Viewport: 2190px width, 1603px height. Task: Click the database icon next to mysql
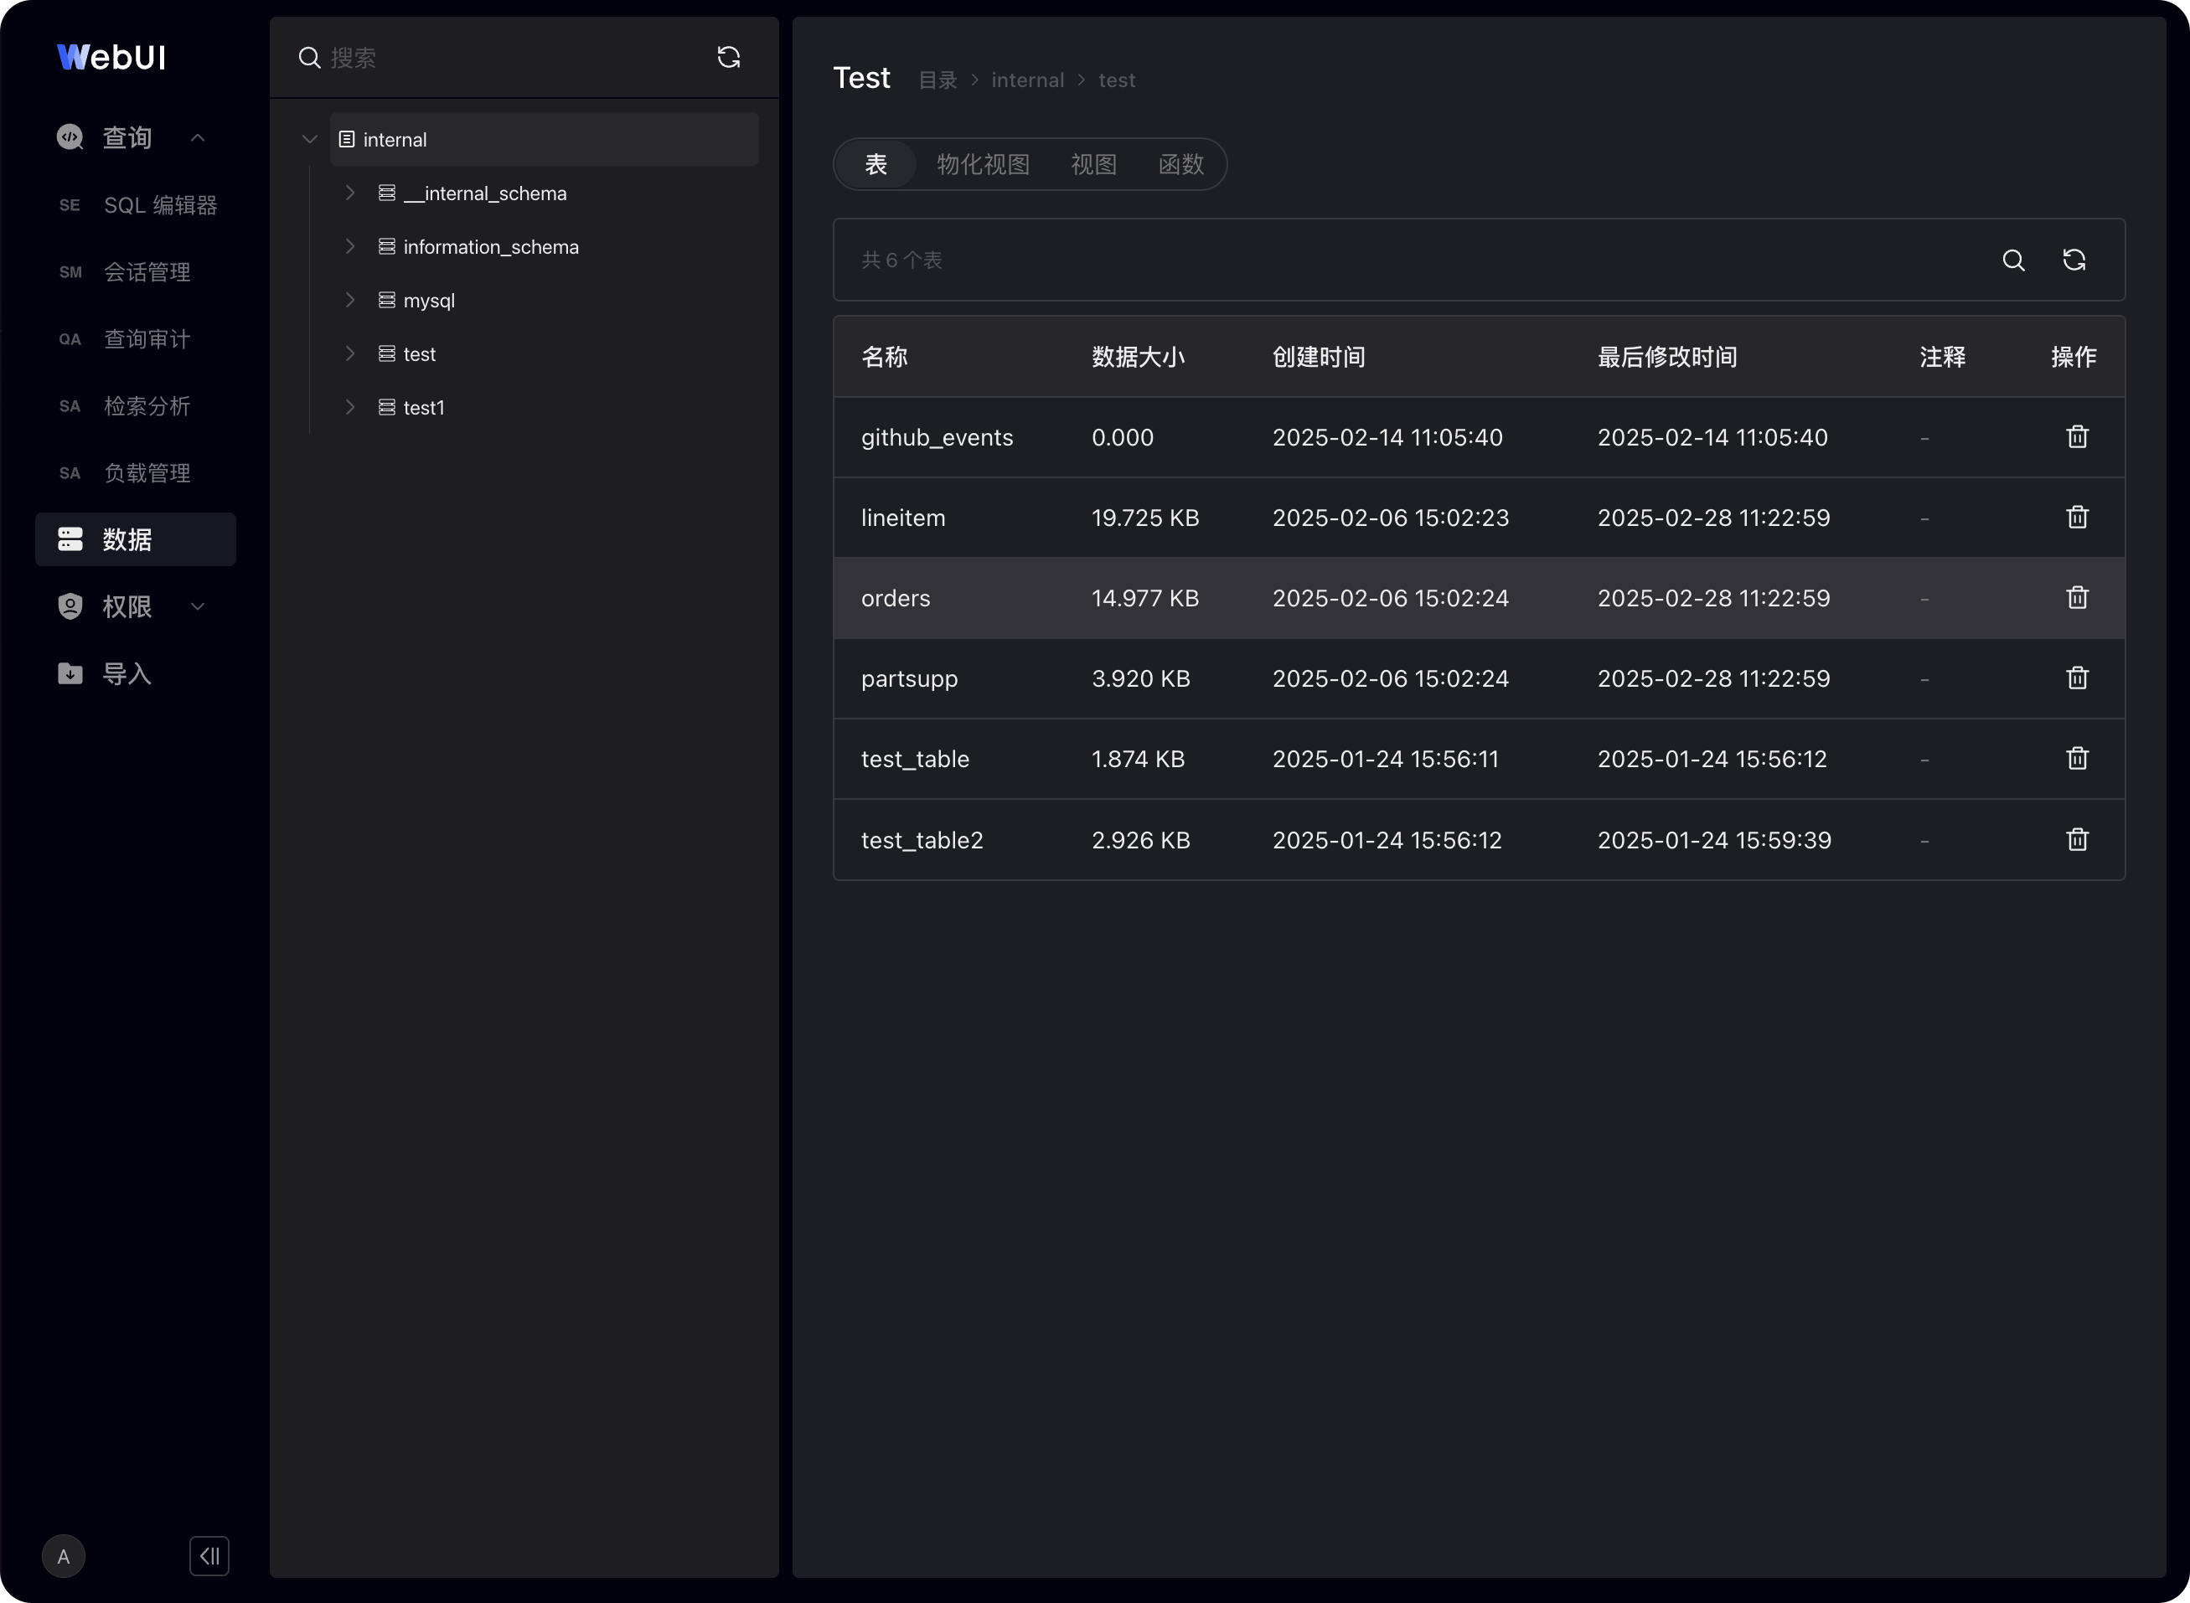pos(386,301)
